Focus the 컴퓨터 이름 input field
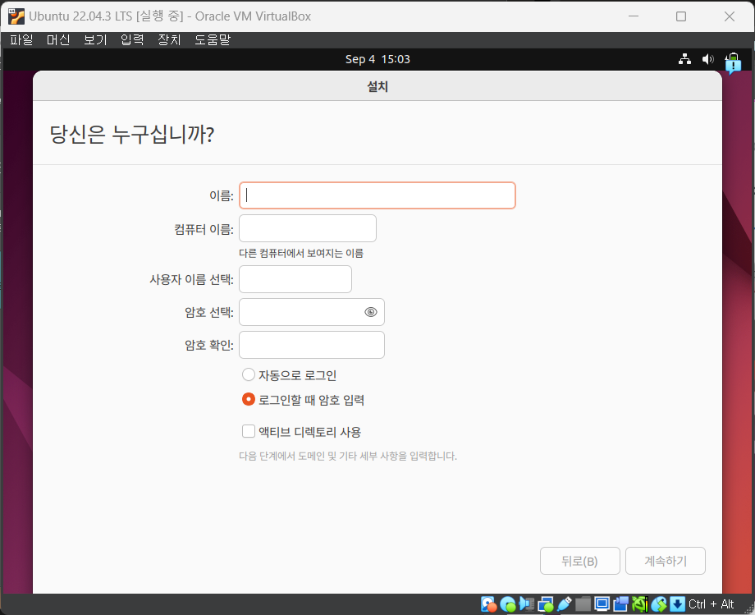 point(308,228)
